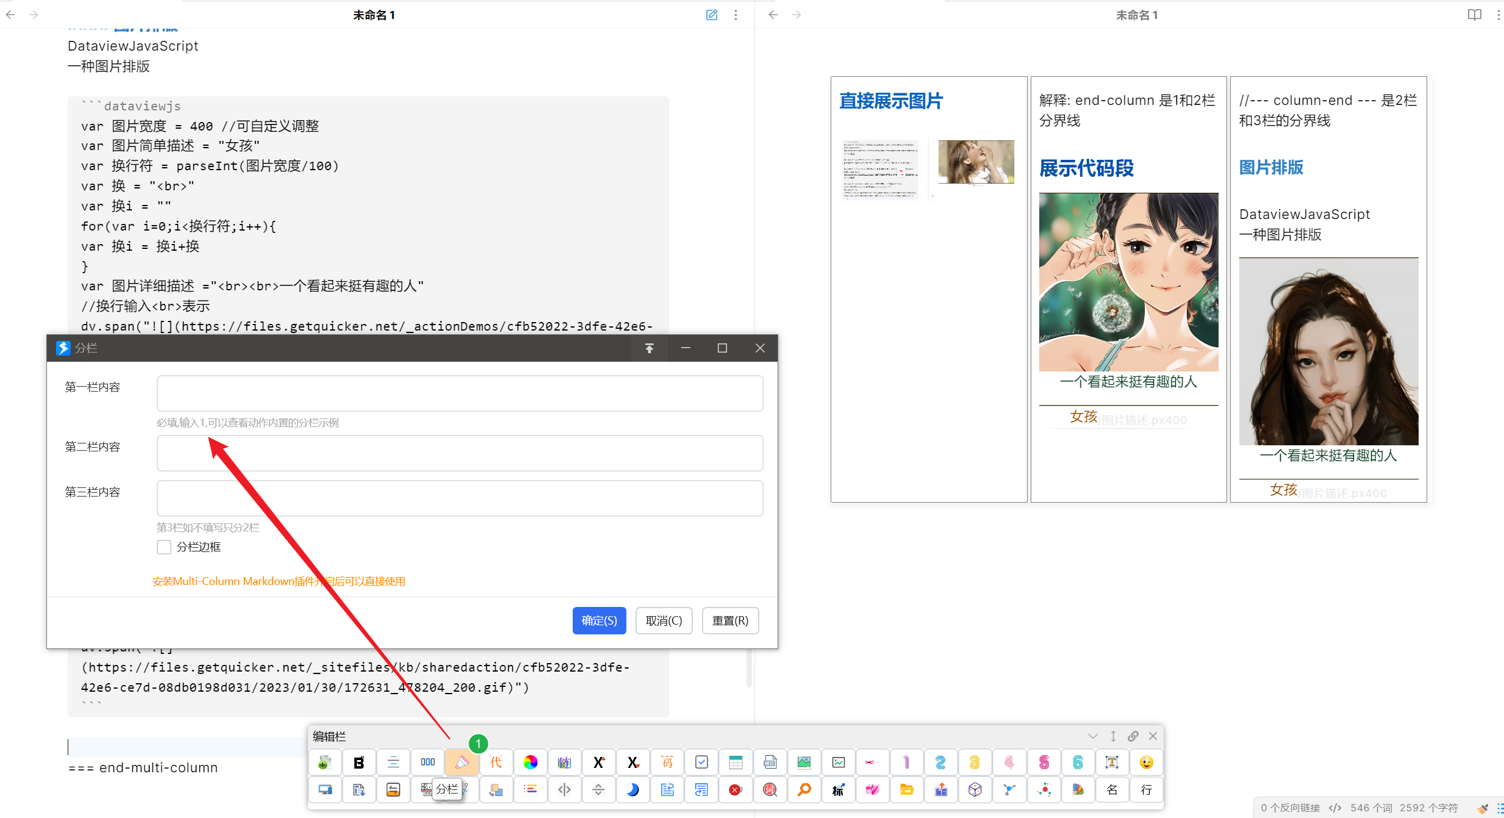This screenshot has height=818, width=1504.
Task: Click the new file icon with green plus
Action: coord(324,762)
